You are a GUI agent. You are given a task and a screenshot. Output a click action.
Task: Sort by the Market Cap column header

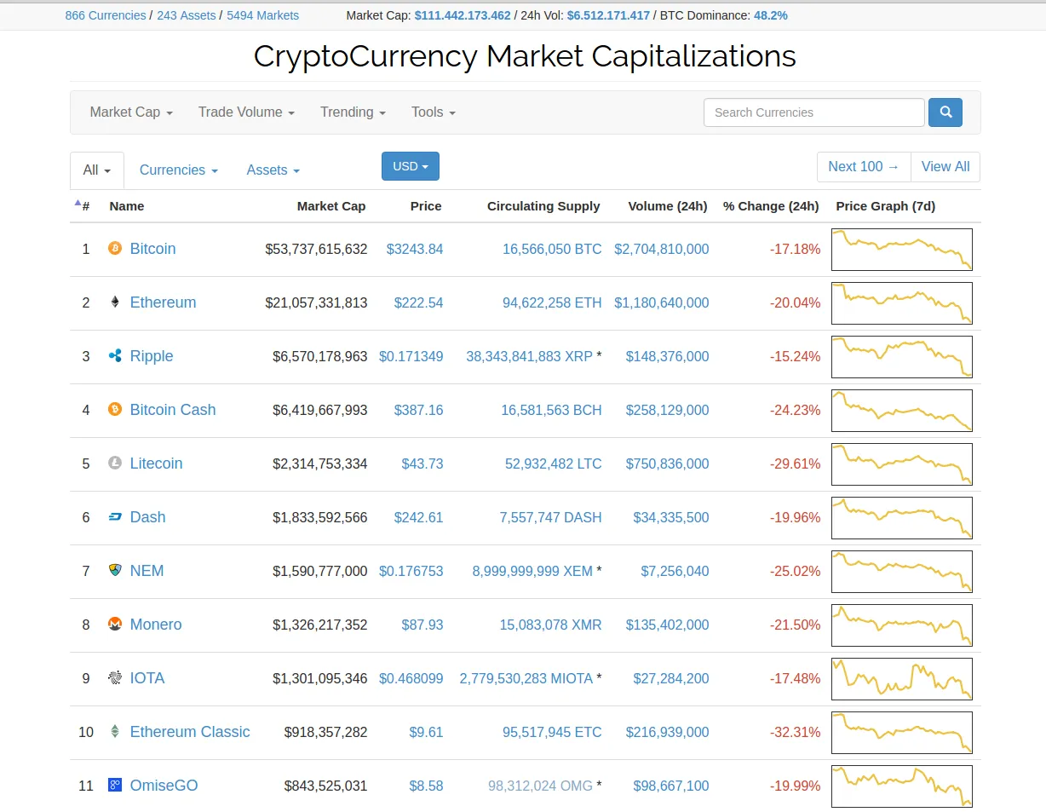point(331,206)
